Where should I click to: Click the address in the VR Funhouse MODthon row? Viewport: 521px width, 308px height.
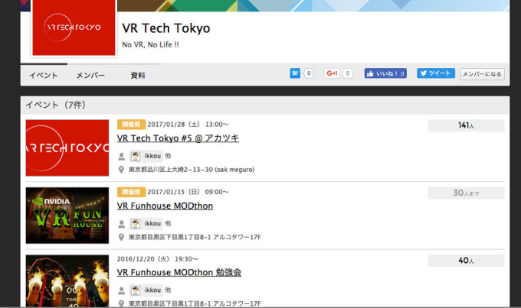[x=195, y=238]
